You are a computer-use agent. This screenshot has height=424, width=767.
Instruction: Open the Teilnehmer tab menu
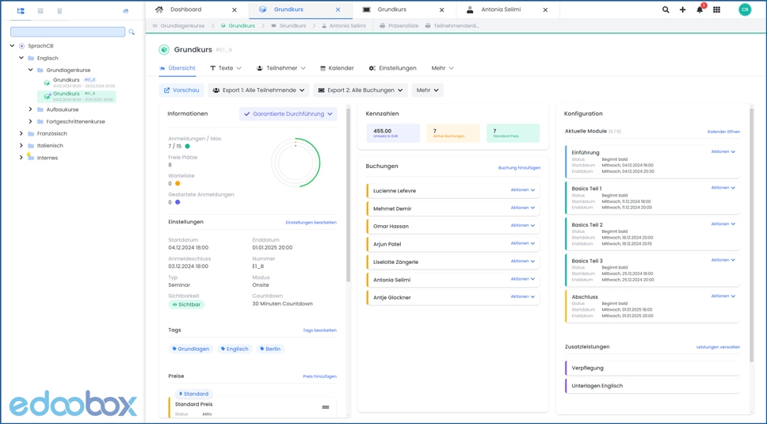click(281, 68)
